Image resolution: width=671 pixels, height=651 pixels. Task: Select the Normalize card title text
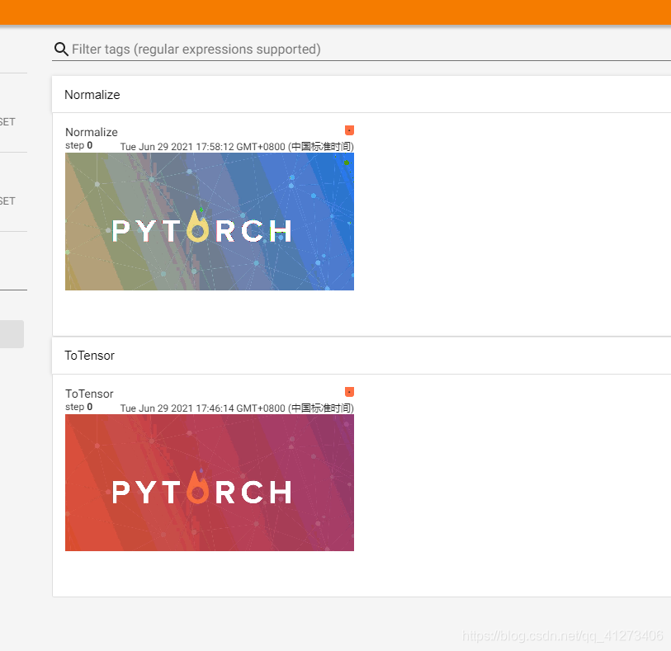pyautogui.click(x=91, y=132)
